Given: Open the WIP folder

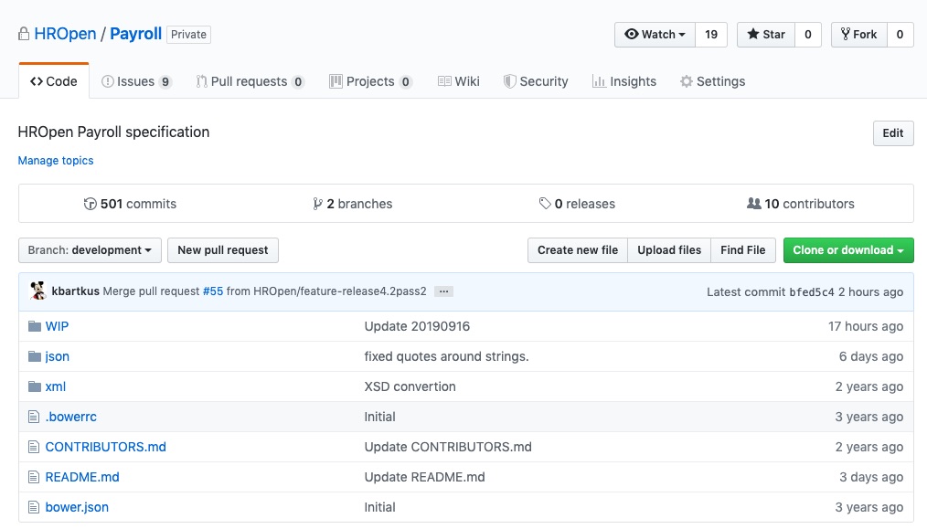Looking at the screenshot, I should [57, 326].
